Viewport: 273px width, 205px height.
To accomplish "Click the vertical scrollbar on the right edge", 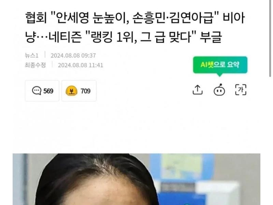I will click(270, 38).
